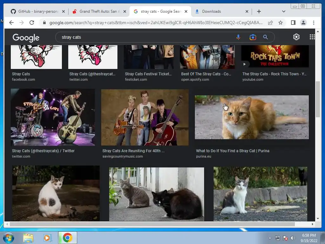The width and height of the screenshot is (325, 244).
Task: Open the network tray icon
Action: point(277,238)
